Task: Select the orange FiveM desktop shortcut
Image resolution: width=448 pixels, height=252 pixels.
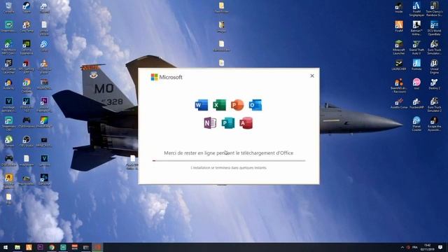Action: 399,27
